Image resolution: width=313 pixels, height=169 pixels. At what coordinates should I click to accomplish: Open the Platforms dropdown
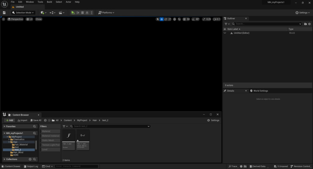click(x=106, y=12)
